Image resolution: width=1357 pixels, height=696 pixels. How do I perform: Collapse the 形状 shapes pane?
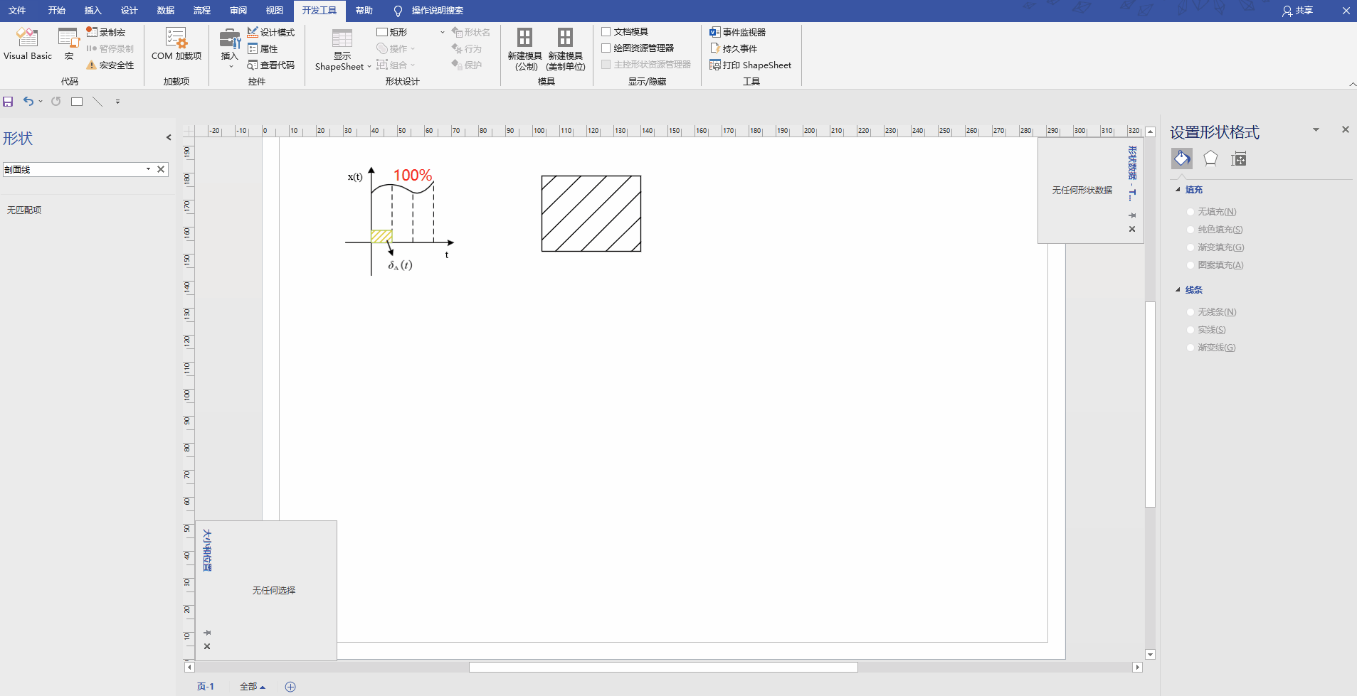169,137
